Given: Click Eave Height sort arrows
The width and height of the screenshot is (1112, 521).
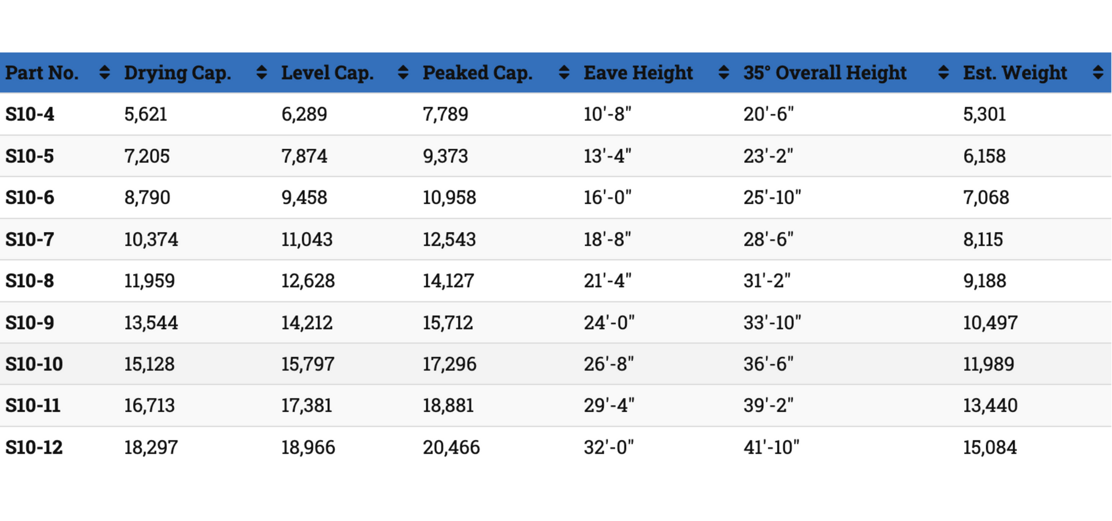Looking at the screenshot, I should click(x=723, y=72).
